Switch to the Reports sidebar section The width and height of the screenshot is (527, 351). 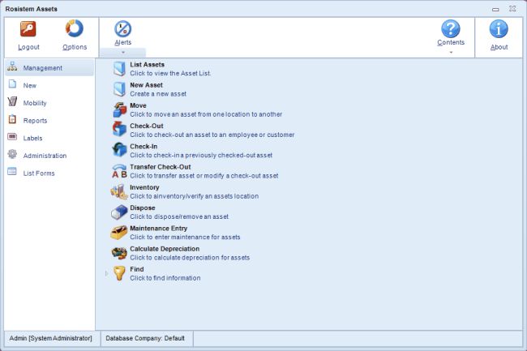35,120
